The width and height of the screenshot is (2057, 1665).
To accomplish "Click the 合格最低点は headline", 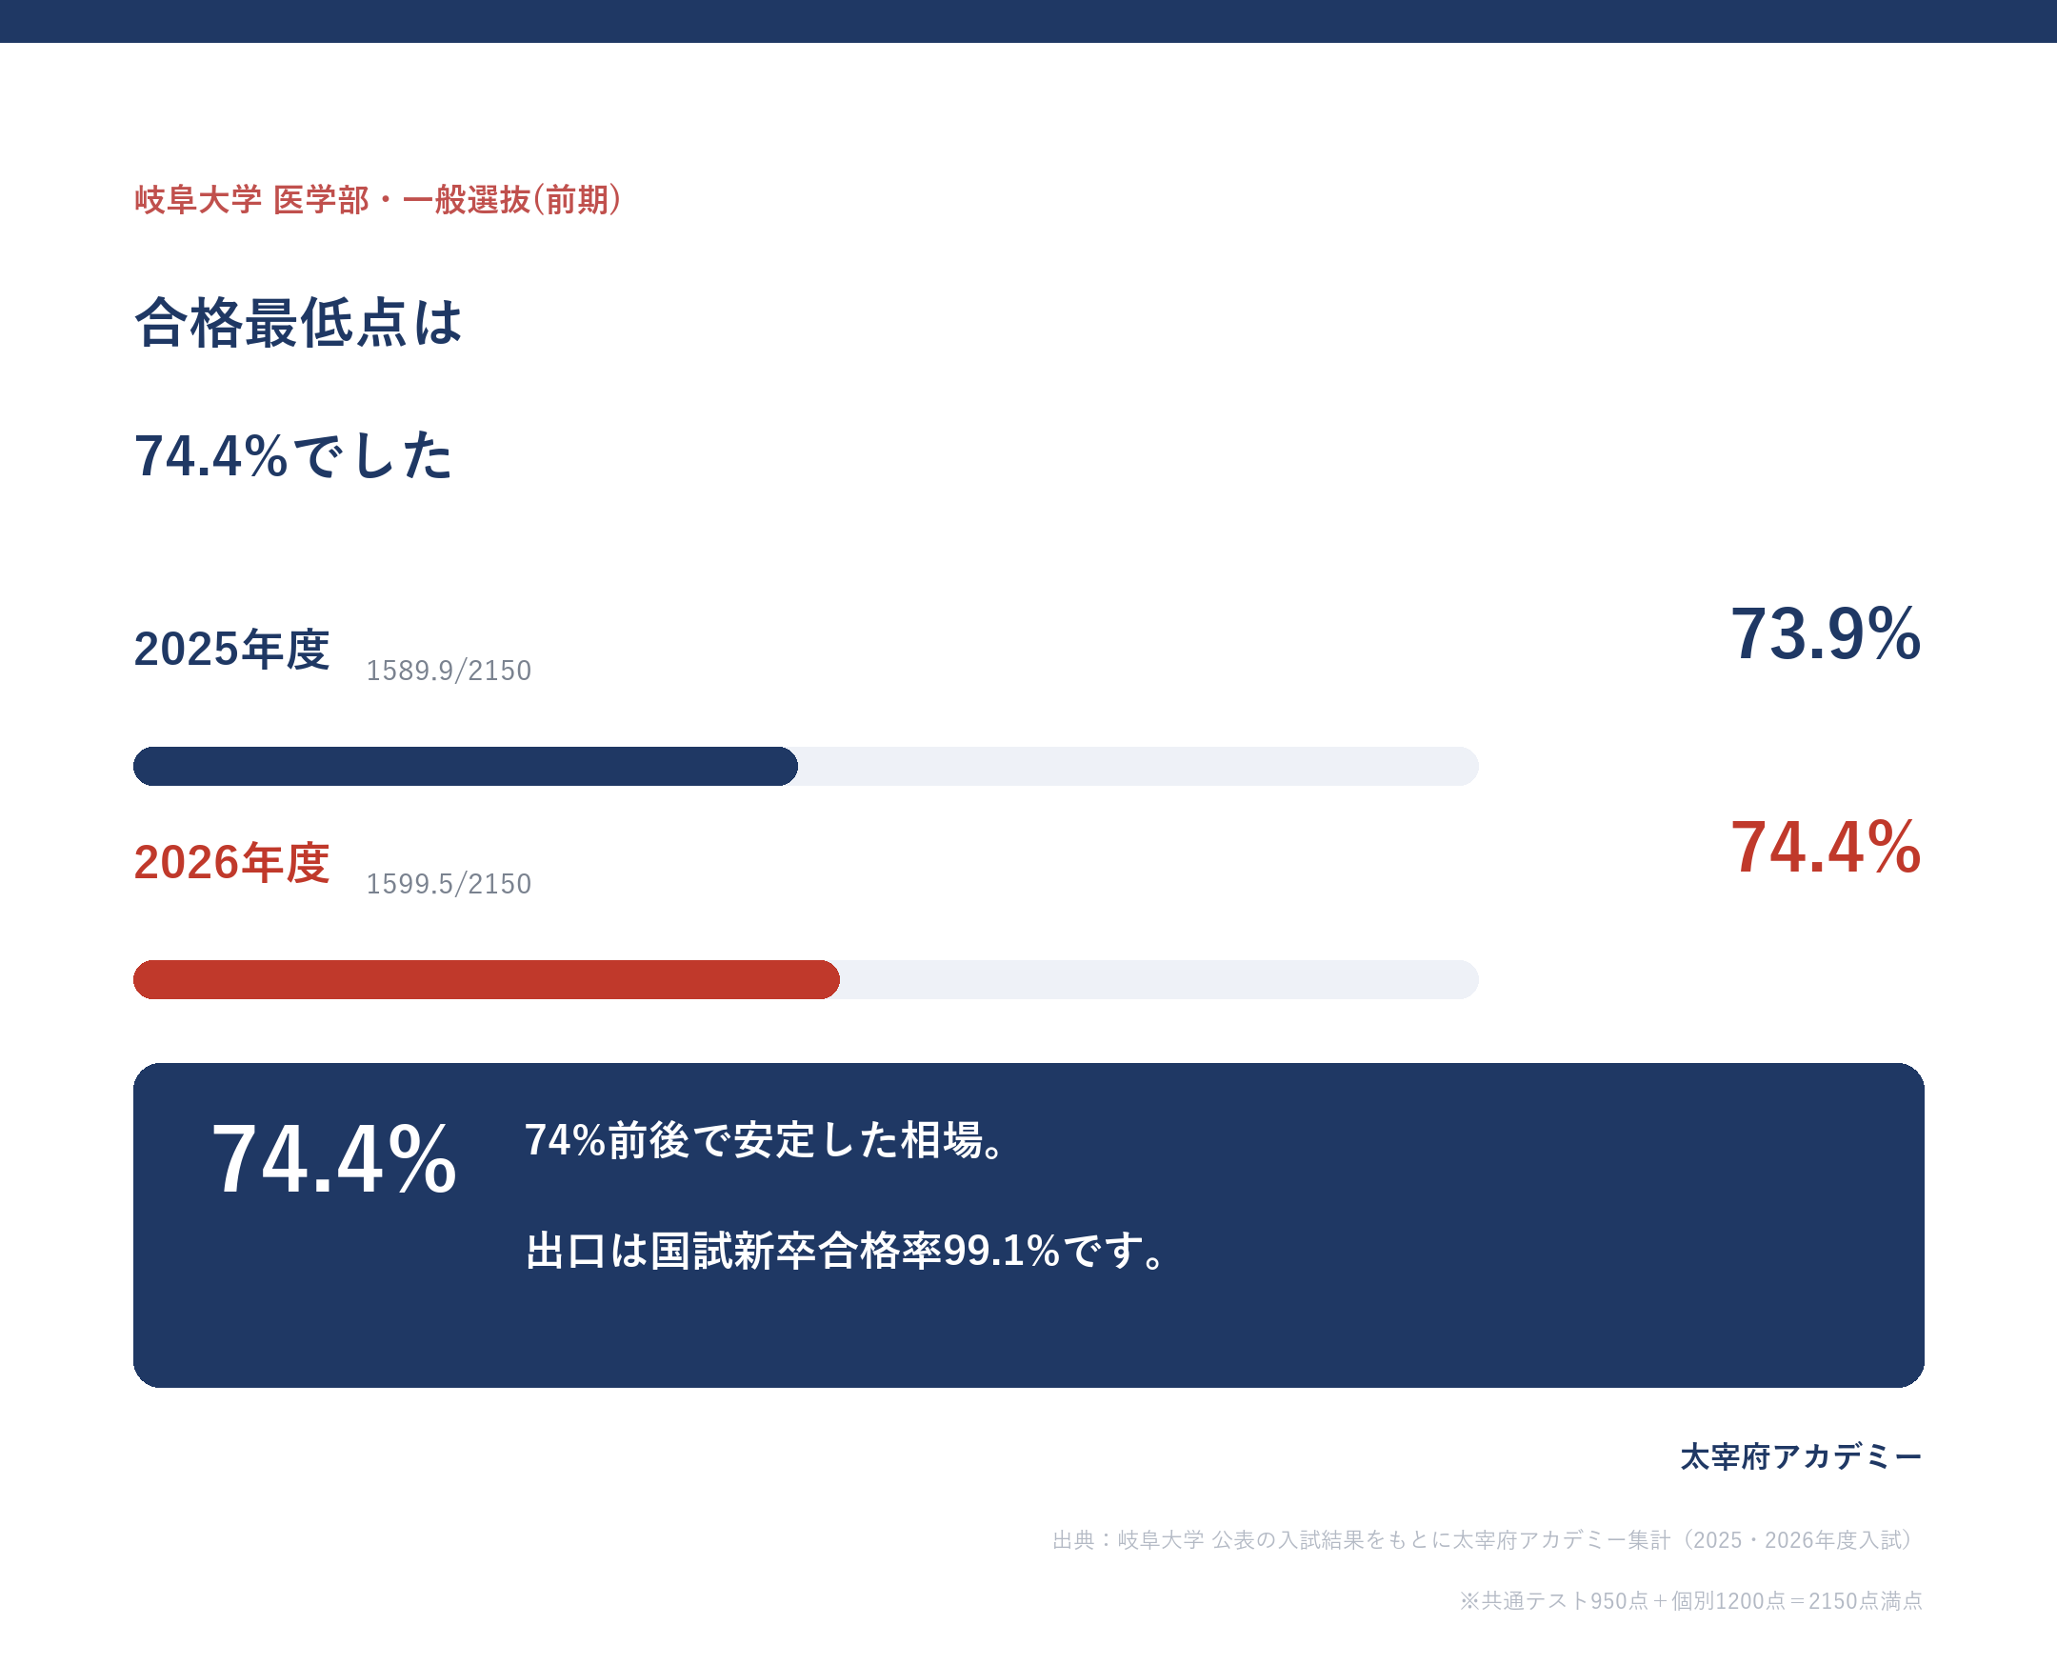I will tap(298, 322).
